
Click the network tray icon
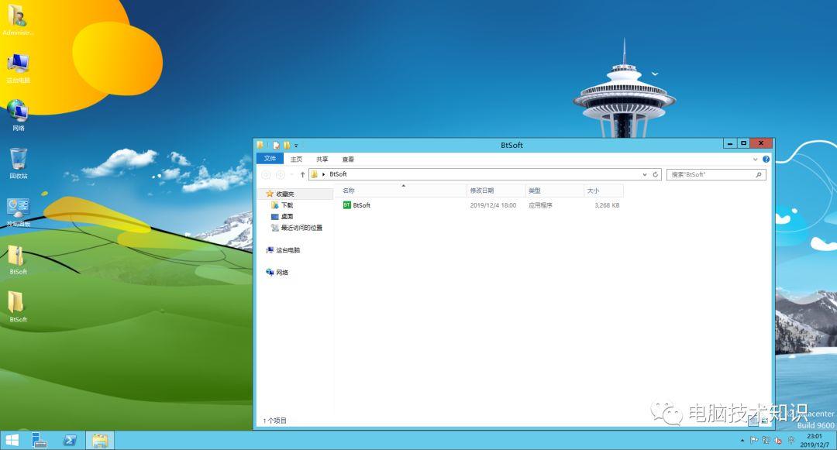point(766,441)
